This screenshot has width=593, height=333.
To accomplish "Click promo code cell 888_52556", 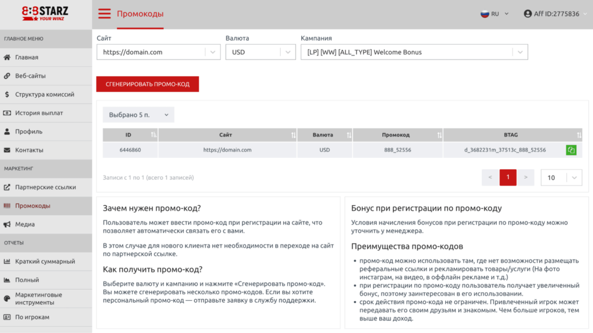I will pos(397,150).
